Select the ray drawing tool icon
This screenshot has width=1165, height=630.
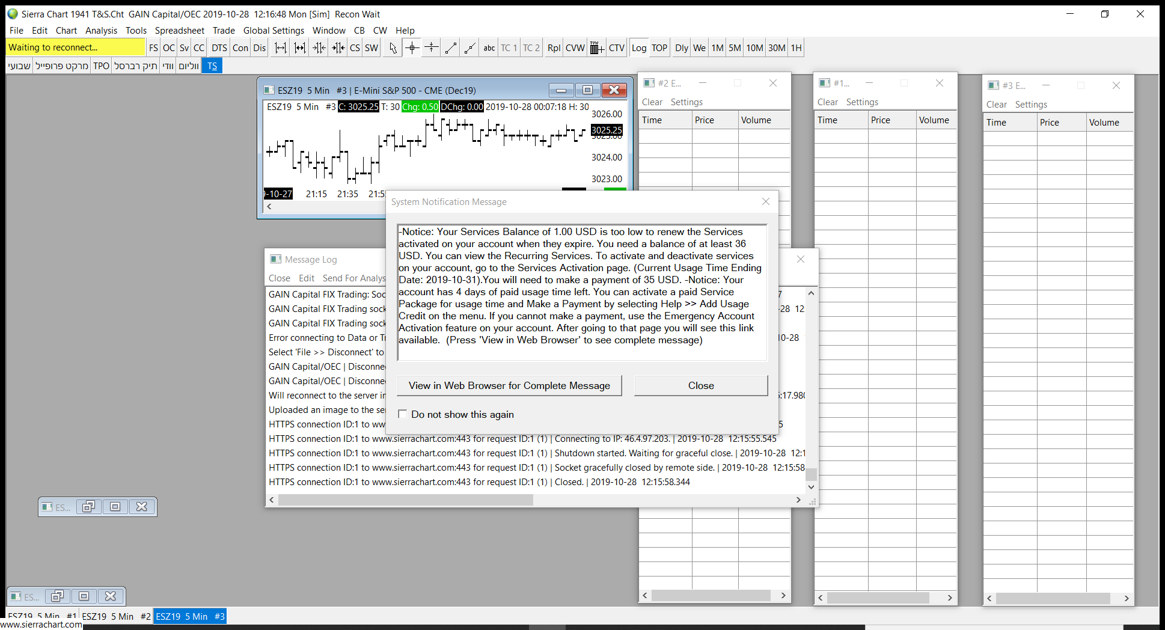(x=470, y=48)
